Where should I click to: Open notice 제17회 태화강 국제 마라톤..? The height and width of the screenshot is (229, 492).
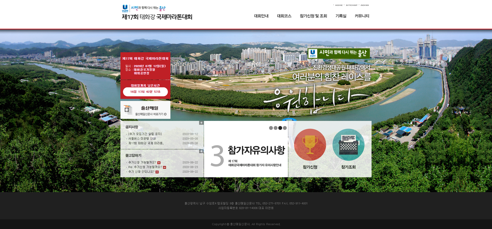point(146,143)
